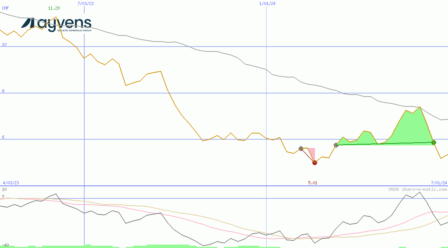Click the pink loss triangle area
This screenshot has width=448, height=248.
(x=312, y=153)
